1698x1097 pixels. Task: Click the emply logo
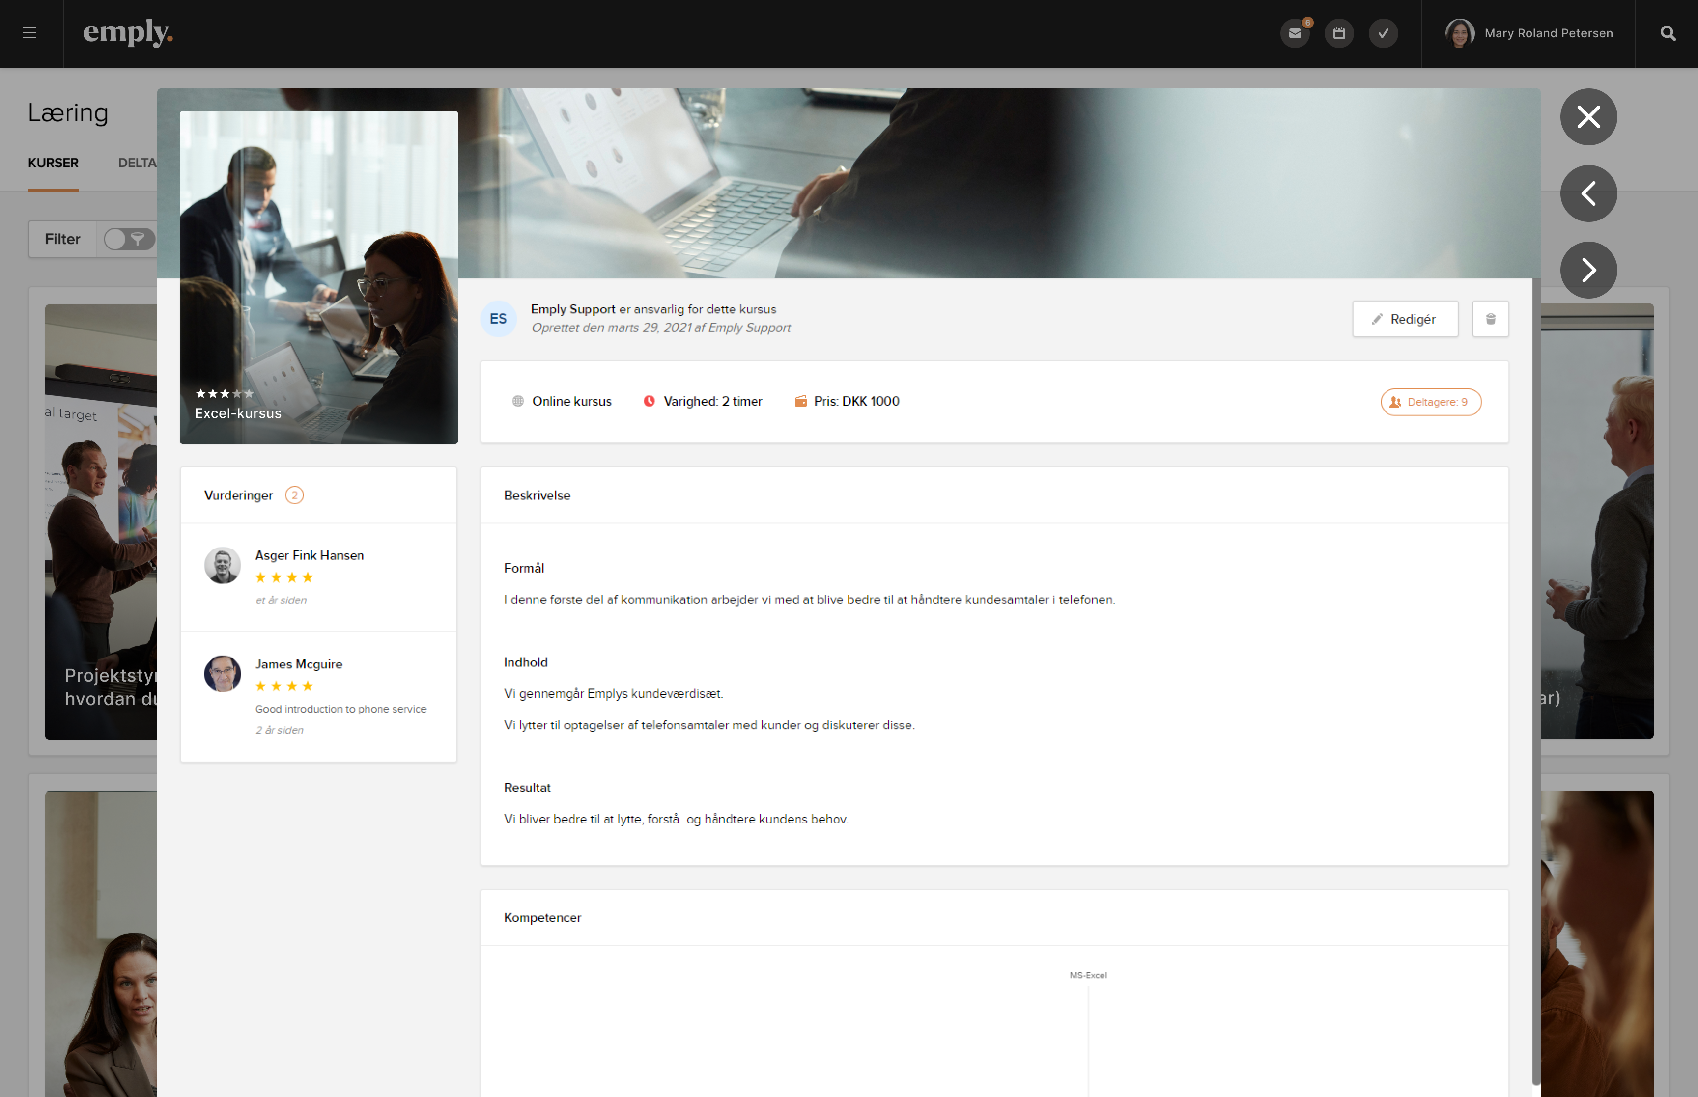(x=128, y=33)
